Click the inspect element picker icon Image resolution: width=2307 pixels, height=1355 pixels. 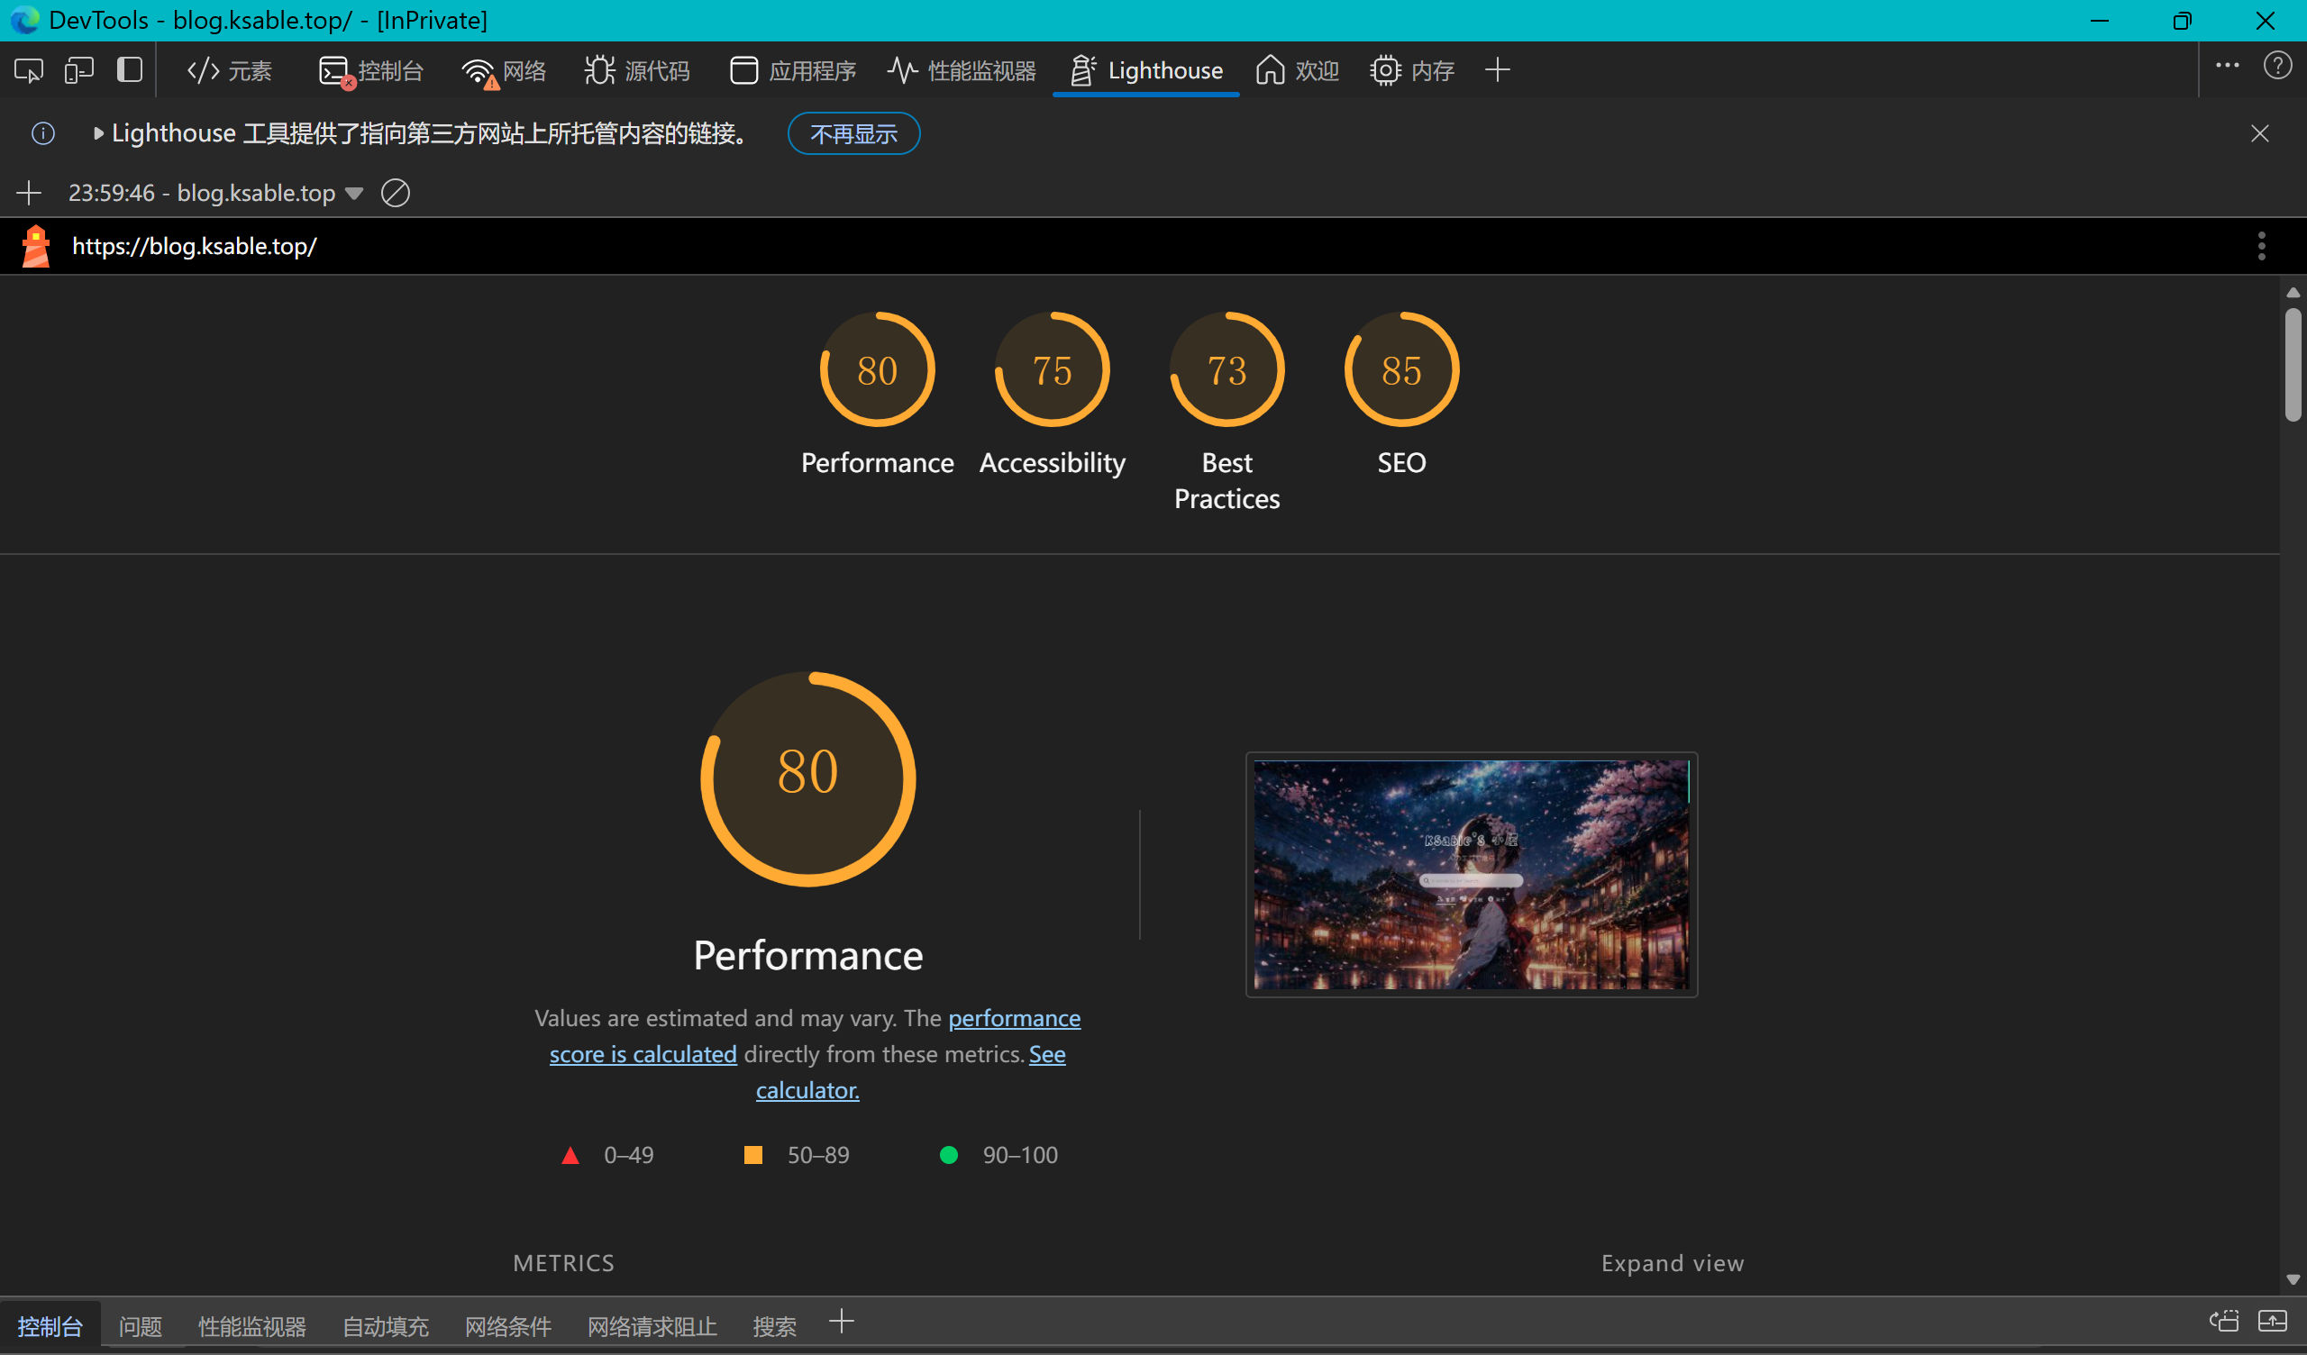28,70
